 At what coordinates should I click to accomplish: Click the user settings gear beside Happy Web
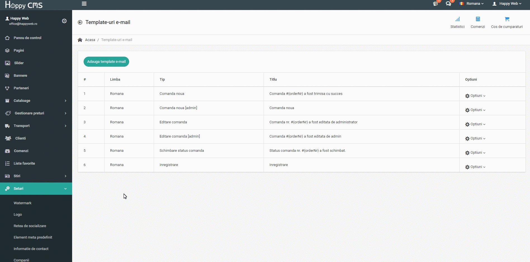coord(64,21)
